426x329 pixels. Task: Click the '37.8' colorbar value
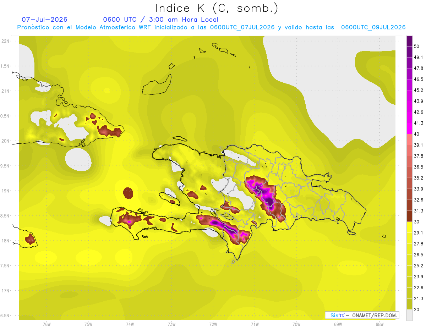(x=418, y=156)
